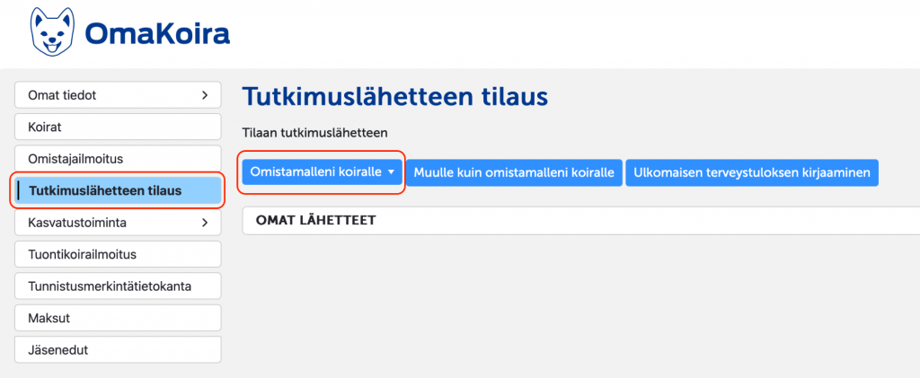This screenshot has width=920, height=378.
Task: Click the Tutkimuslähetteen tilaus page heading
Action: [x=395, y=97]
